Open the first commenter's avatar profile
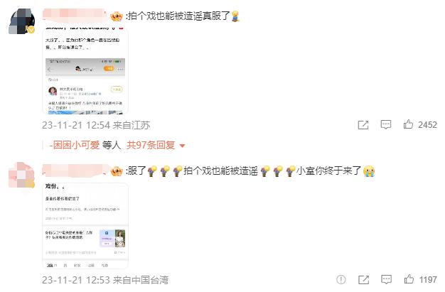 pos(21,21)
